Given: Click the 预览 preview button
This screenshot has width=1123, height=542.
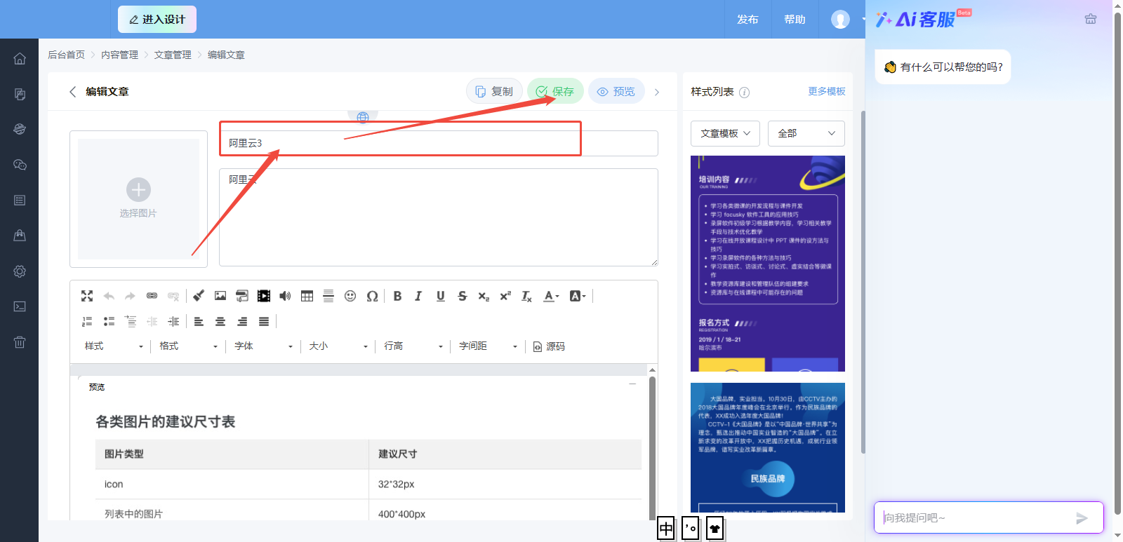Looking at the screenshot, I should pyautogui.click(x=616, y=91).
